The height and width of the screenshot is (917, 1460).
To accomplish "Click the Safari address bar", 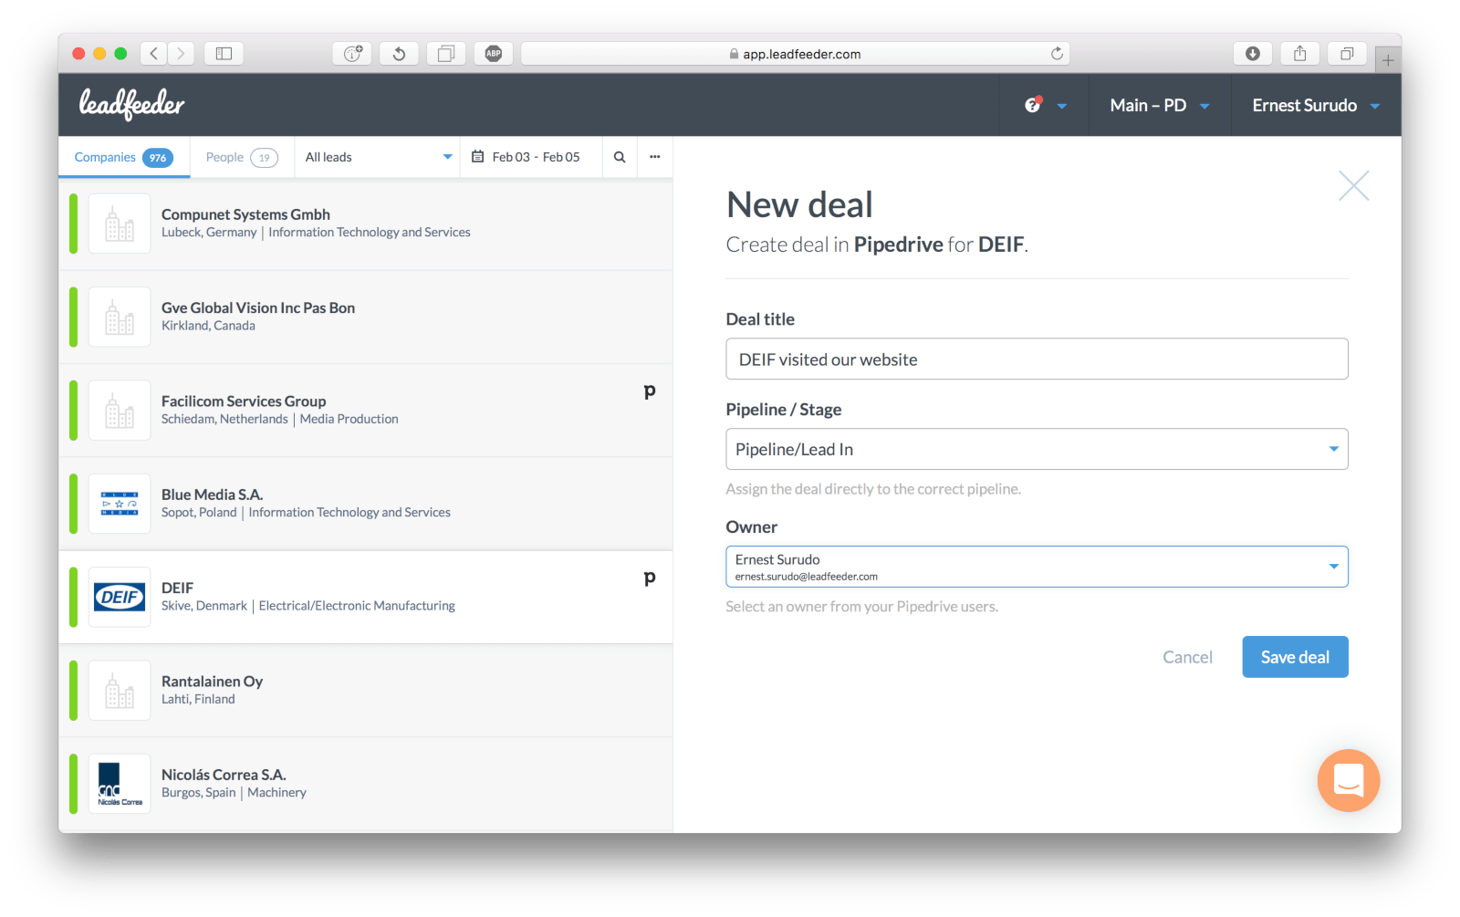I will (795, 54).
